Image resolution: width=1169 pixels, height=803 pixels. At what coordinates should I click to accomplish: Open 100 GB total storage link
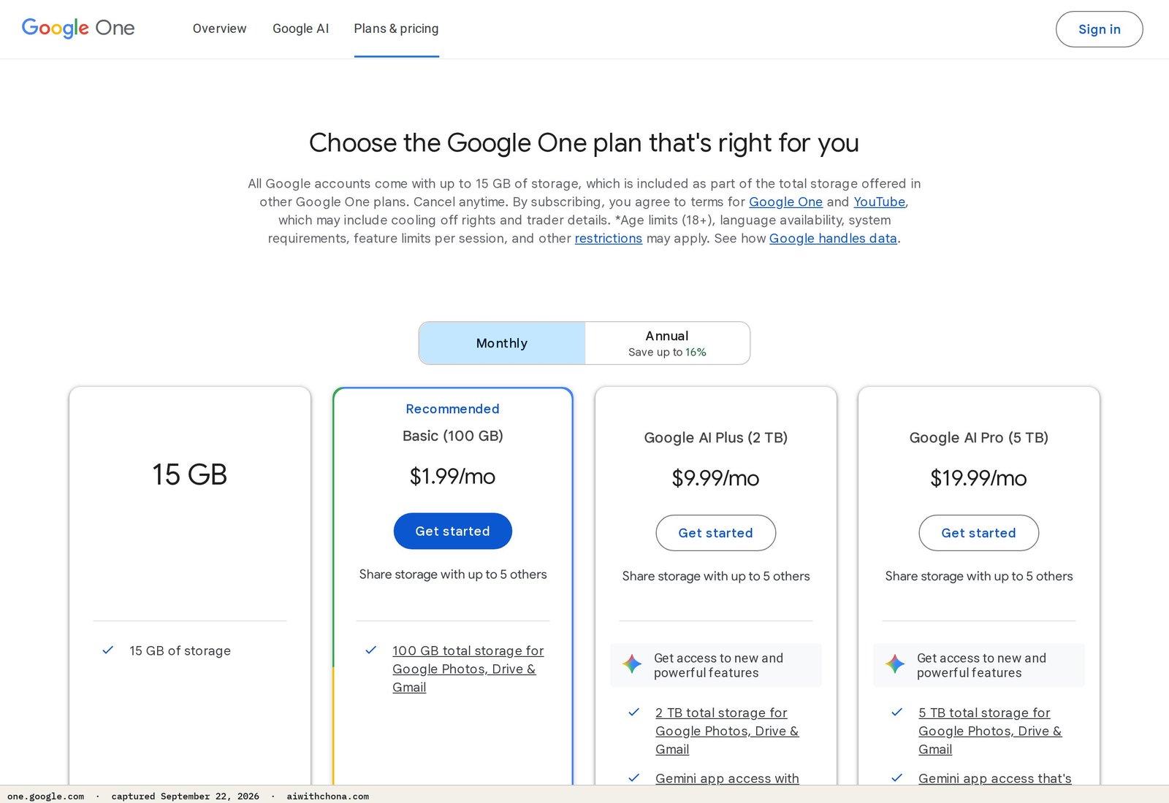click(468, 669)
